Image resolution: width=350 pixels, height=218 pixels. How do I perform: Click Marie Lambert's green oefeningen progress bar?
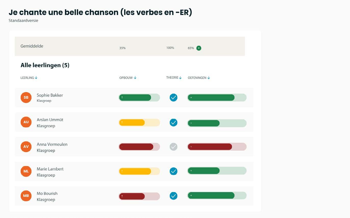[x=217, y=171]
